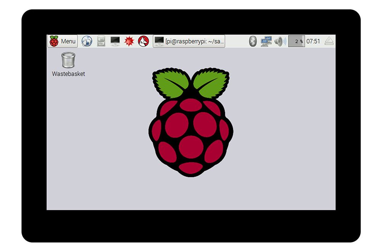Viewport: 375px width, 248px height.
Task: Click the small monitor icon in the taskbar entry
Action: [x=159, y=41]
